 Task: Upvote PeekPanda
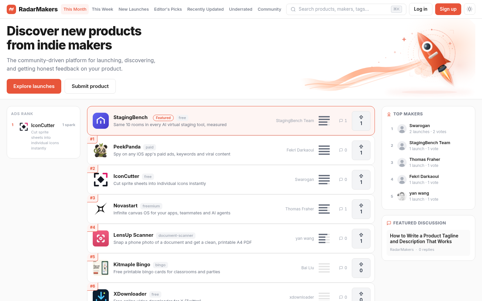(361, 150)
